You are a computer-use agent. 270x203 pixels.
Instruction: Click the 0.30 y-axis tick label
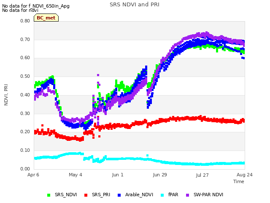25,113
